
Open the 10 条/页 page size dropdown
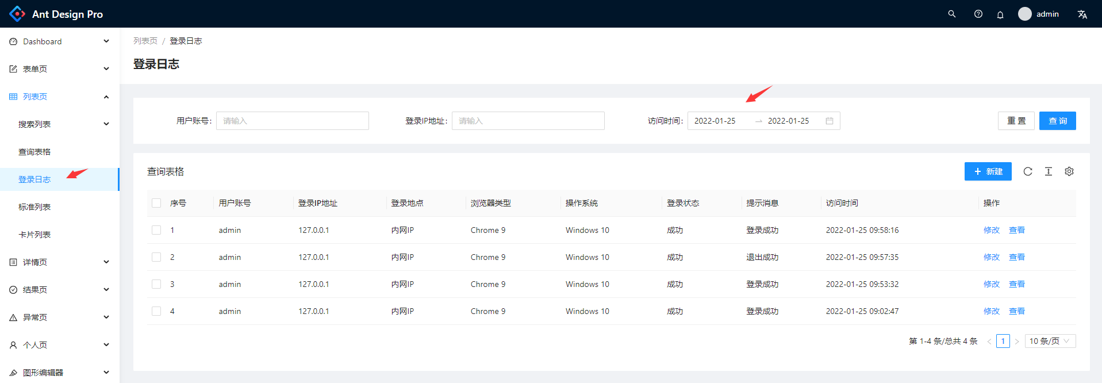[x=1050, y=341]
